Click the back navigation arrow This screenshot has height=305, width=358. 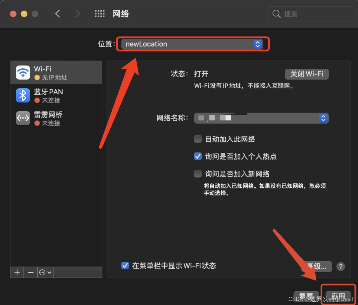(x=58, y=14)
